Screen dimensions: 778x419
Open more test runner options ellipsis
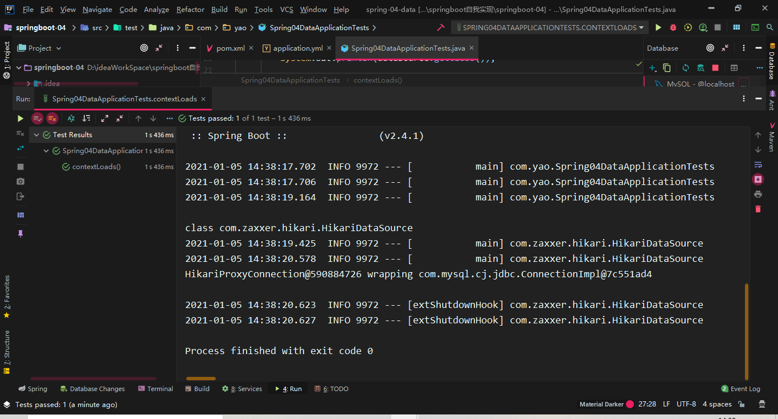(x=169, y=118)
